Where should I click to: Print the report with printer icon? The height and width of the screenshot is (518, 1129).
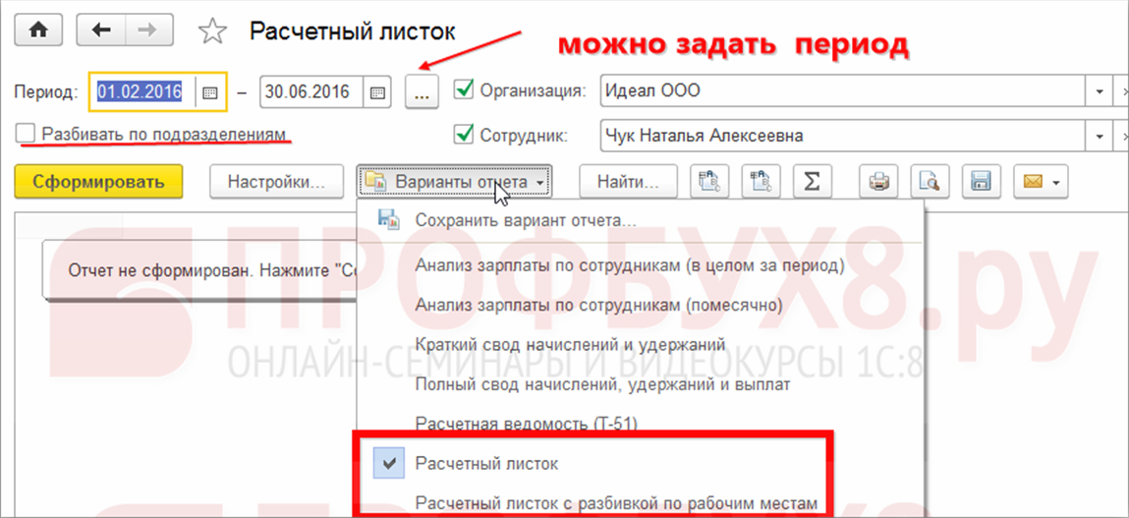[x=879, y=182]
